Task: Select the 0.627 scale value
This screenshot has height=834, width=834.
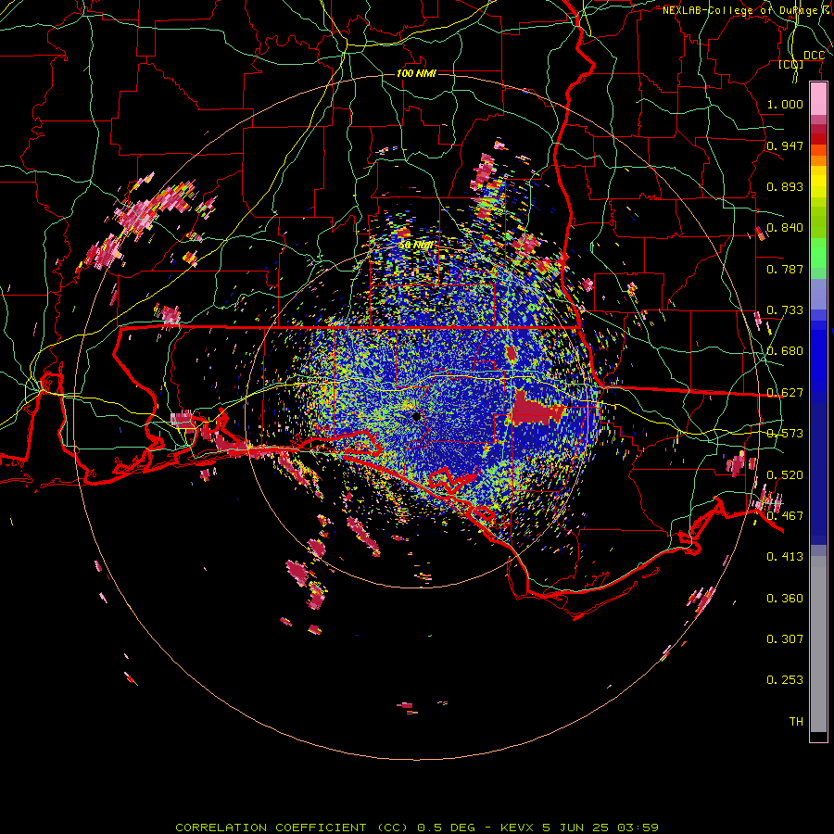Action: (785, 393)
